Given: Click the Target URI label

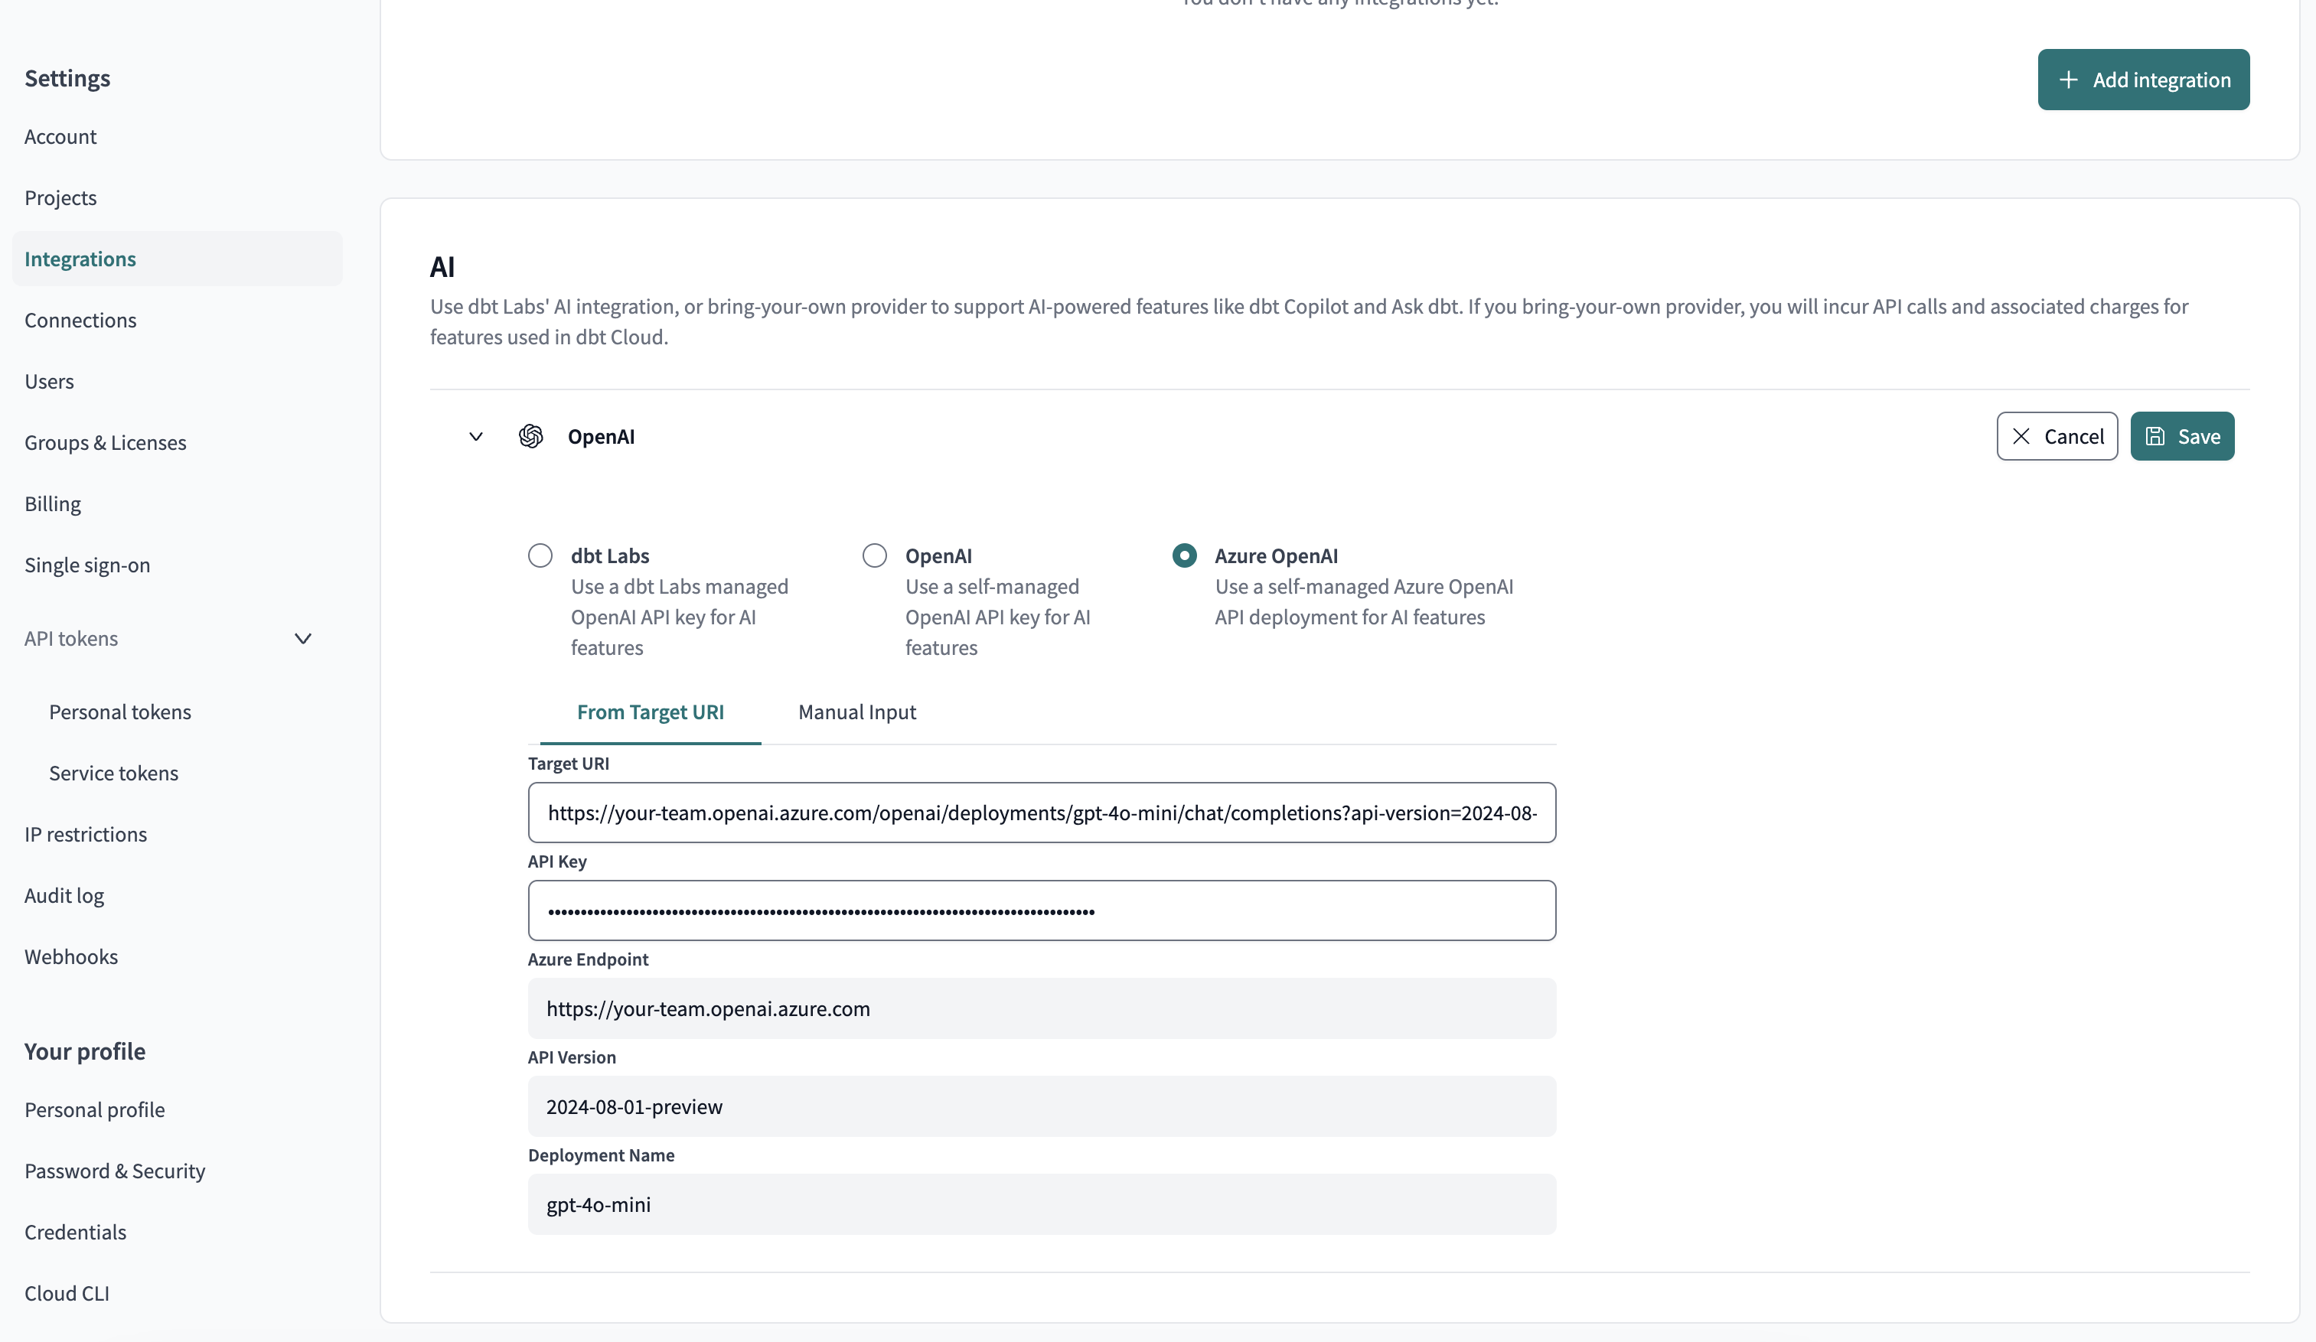Looking at the screenshot, I should pyautogui.click(x=568, y=764).
